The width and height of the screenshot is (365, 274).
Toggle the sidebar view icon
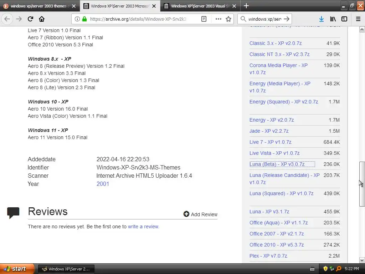(x=344, y=19)
